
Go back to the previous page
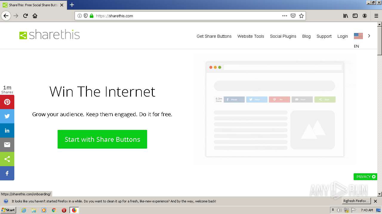click(x=6, y=16)
